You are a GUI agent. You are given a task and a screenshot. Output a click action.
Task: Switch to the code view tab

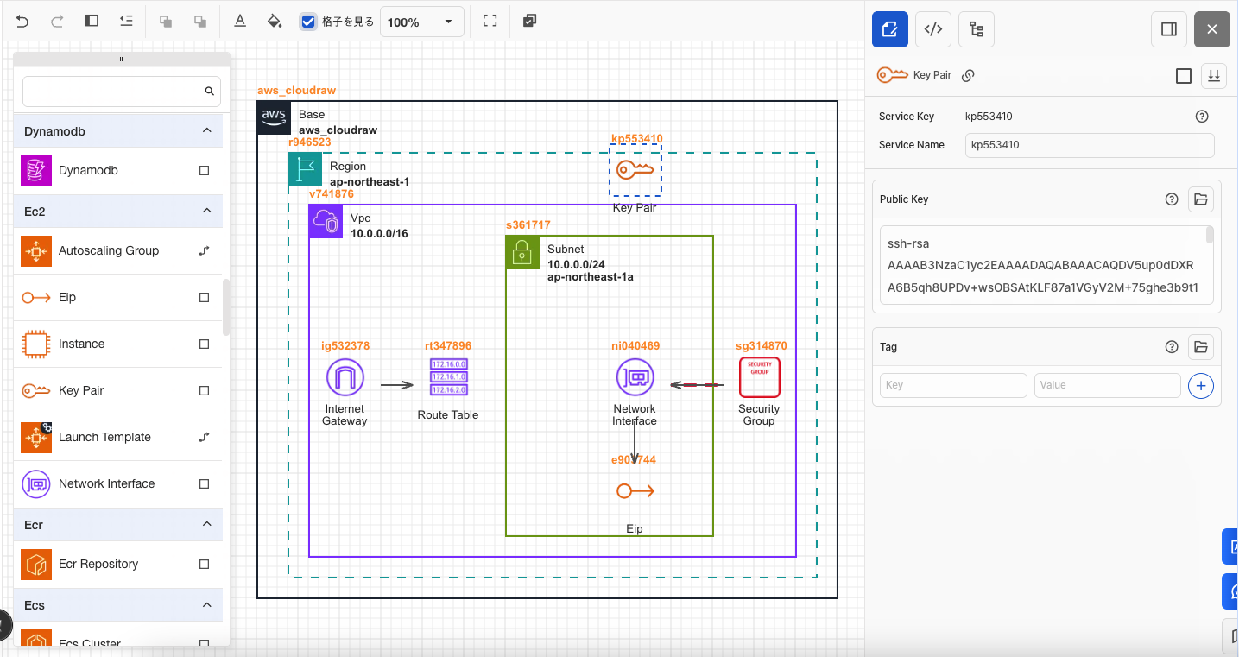932,29
